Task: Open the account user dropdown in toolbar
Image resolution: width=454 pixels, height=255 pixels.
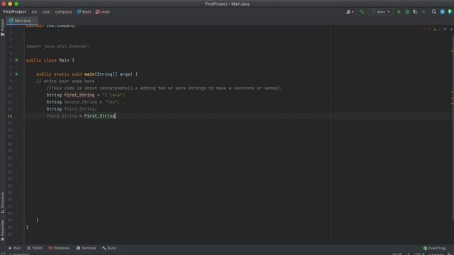Action: point(350,12)
